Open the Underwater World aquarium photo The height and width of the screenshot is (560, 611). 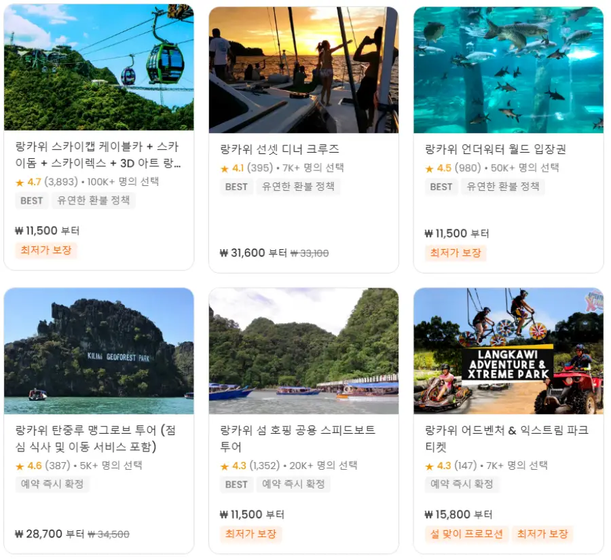click(508, 70)
